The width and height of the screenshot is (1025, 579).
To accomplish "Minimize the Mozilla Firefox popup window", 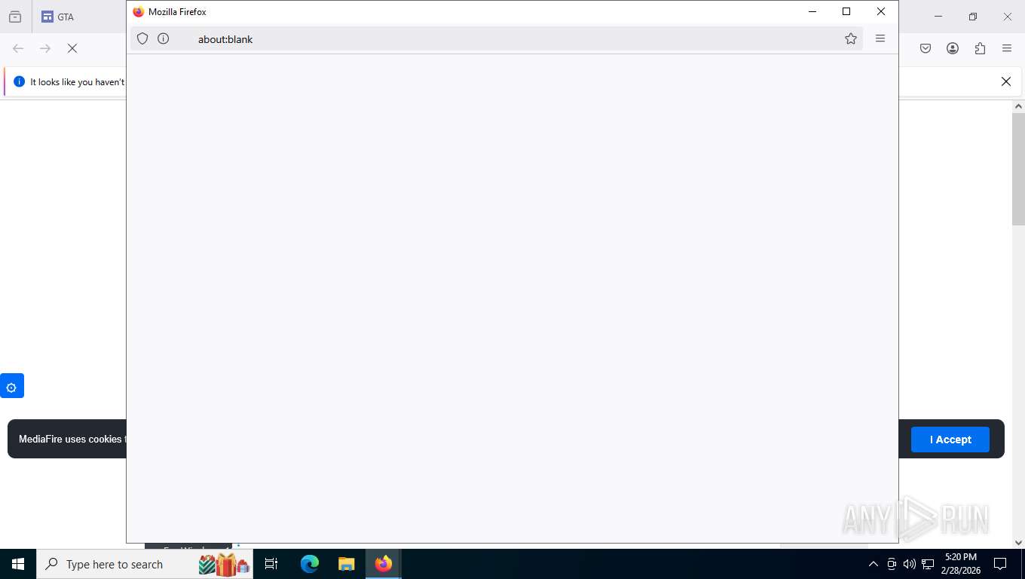I will [812, 11].
